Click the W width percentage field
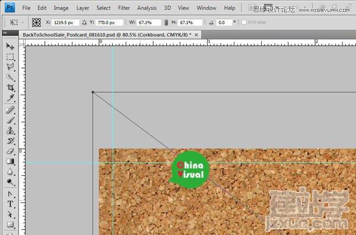Viewport: 356px width, 235px height. click(149, 22)
